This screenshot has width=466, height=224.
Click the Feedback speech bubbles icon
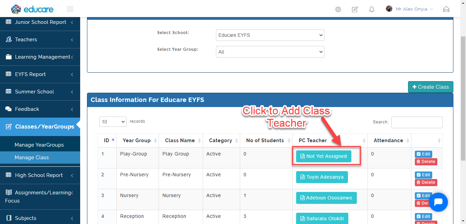coord(9,109)
